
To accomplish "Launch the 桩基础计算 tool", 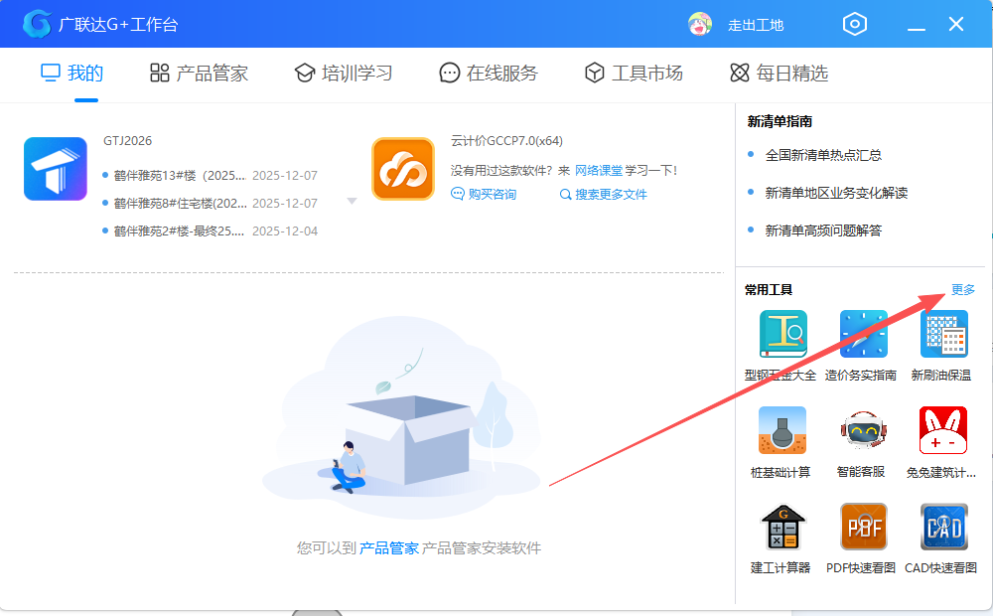I will pos(780,430).
